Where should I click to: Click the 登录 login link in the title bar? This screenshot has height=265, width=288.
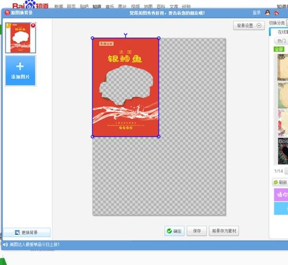pyautogui.click(x=256, y=13)
